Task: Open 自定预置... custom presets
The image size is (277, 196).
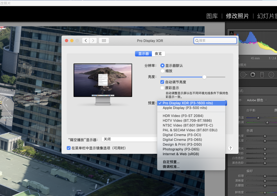Action: coord(191,162)
